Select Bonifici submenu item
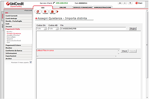Viewport: 150px width, 99px height. pyautogui.click(x=10, y=32)
